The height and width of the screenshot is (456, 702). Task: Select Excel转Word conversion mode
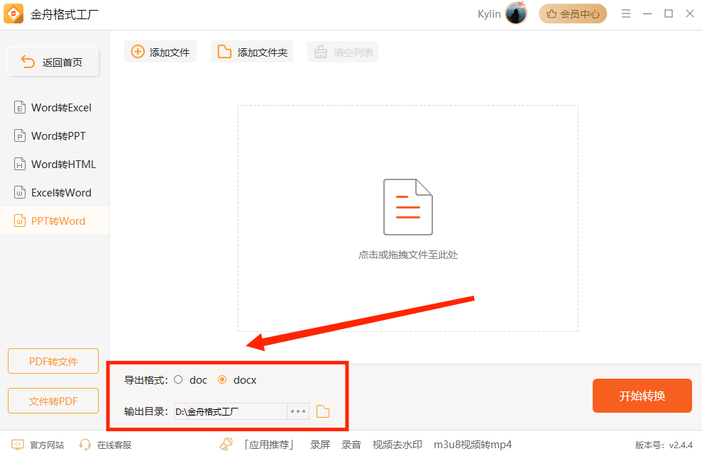pyautogui.click(x=55, y=193)
